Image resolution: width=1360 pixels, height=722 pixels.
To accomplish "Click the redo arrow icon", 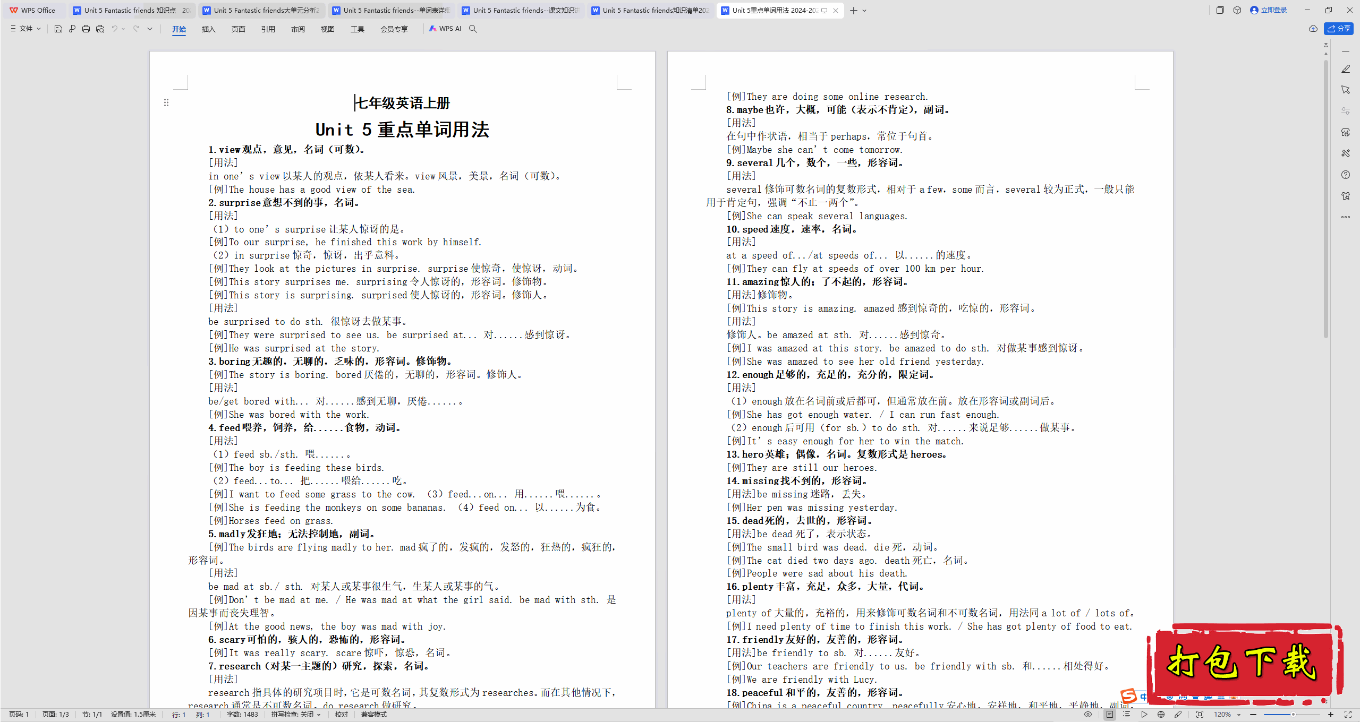I will coord(137,29).
